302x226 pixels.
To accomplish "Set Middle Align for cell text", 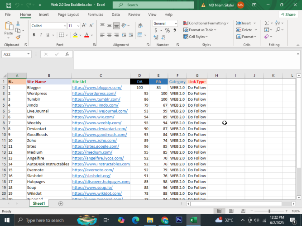I will (x=109, y=25).
